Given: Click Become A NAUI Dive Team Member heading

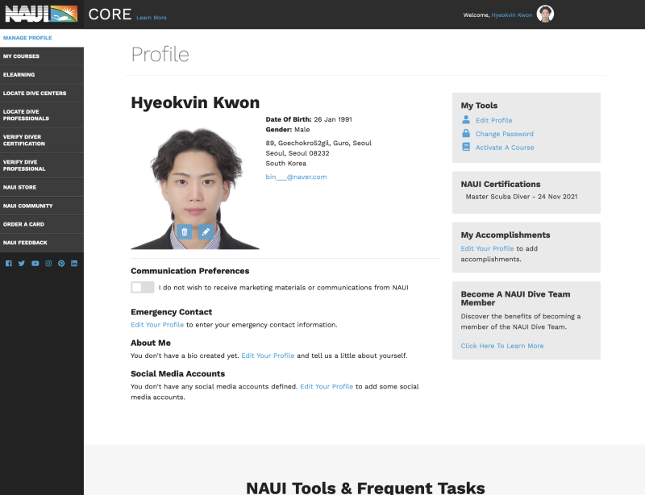Looking at the screenshot, I should tap(515, 298).
